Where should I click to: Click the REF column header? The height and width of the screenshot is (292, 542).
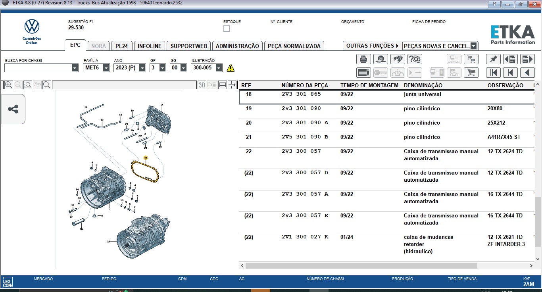(x=246, y=85)
